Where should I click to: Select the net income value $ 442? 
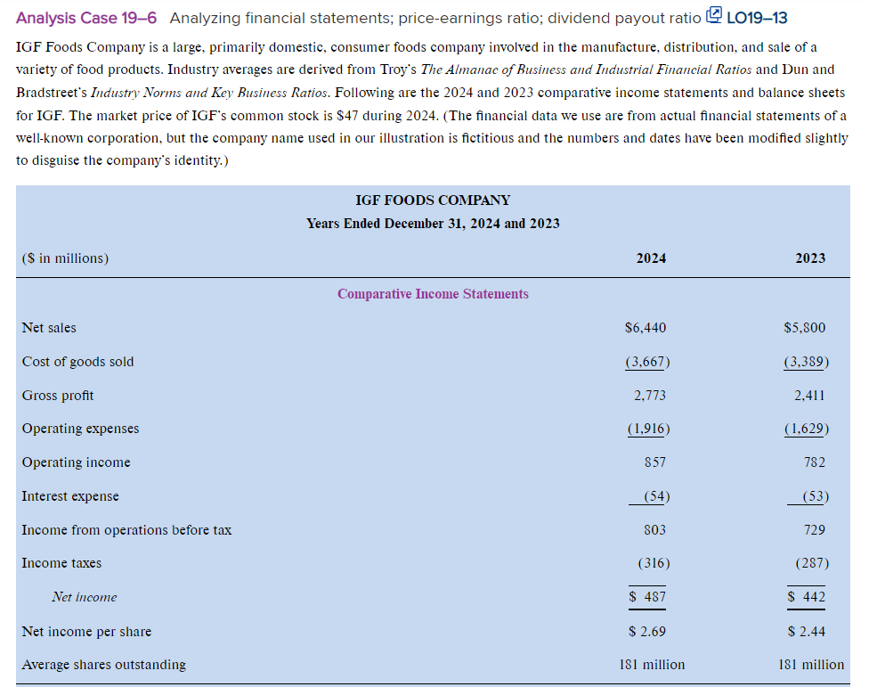click(x=807, y=597)
